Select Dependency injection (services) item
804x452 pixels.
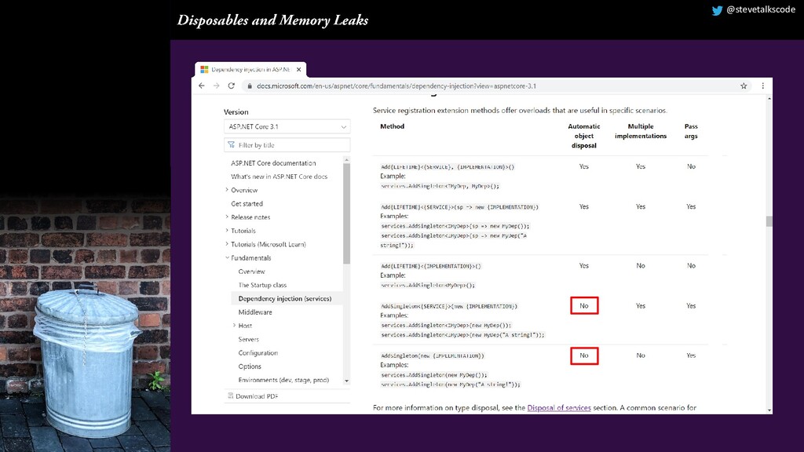tap(287, 298)
